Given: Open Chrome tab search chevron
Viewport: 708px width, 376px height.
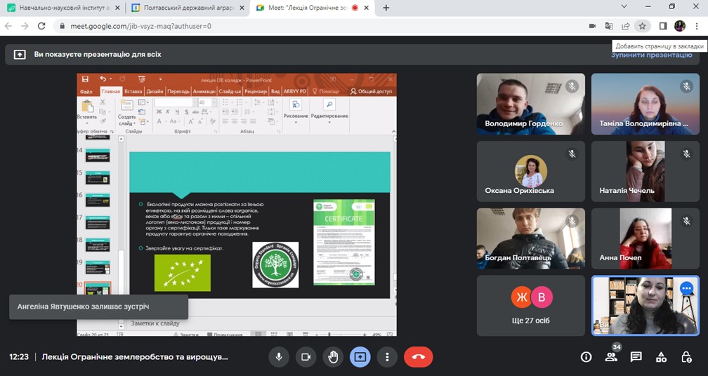Looking at the screenshot, I should (x=624, y=7).
